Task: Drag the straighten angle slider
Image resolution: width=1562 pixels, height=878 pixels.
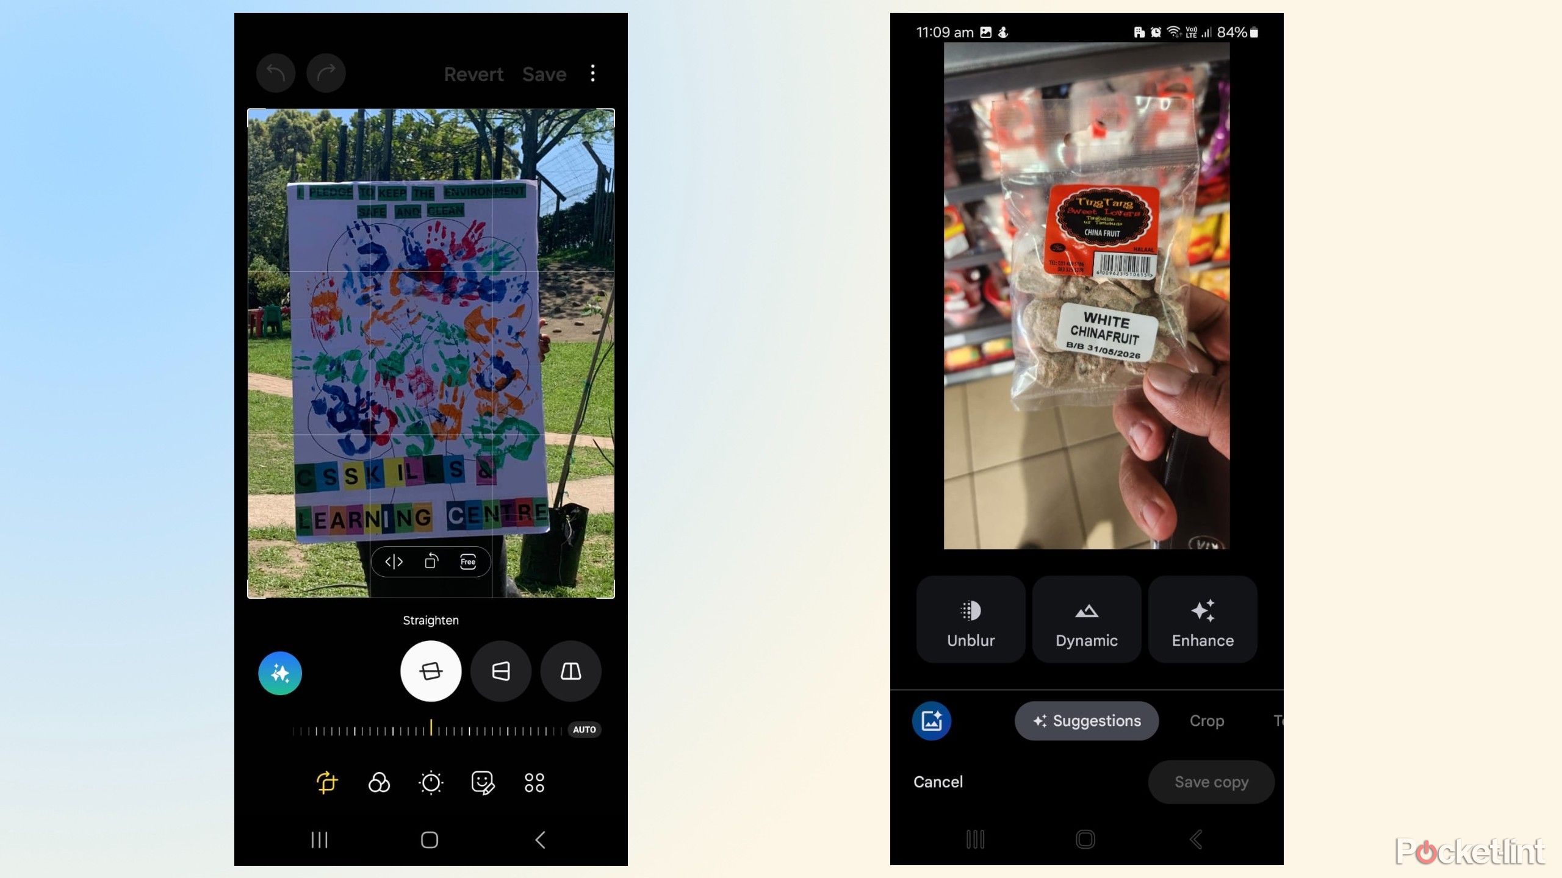Action: click(429, 729)
